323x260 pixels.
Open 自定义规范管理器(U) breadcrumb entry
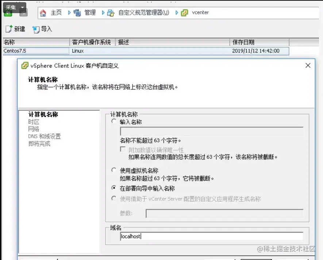click(144, 12)
